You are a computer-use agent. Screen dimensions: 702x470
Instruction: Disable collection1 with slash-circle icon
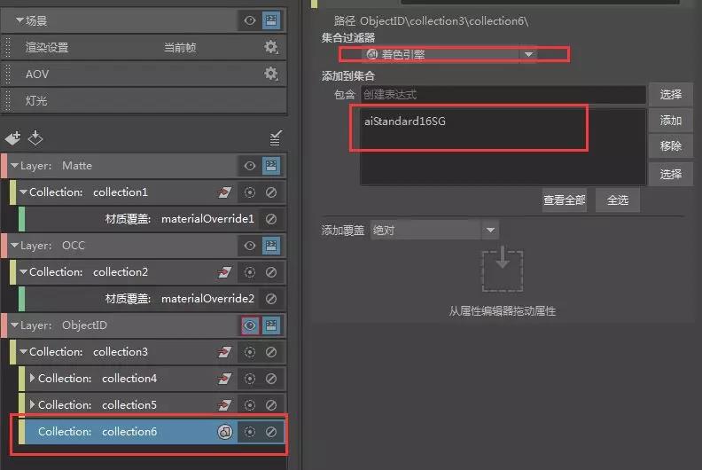271,192
